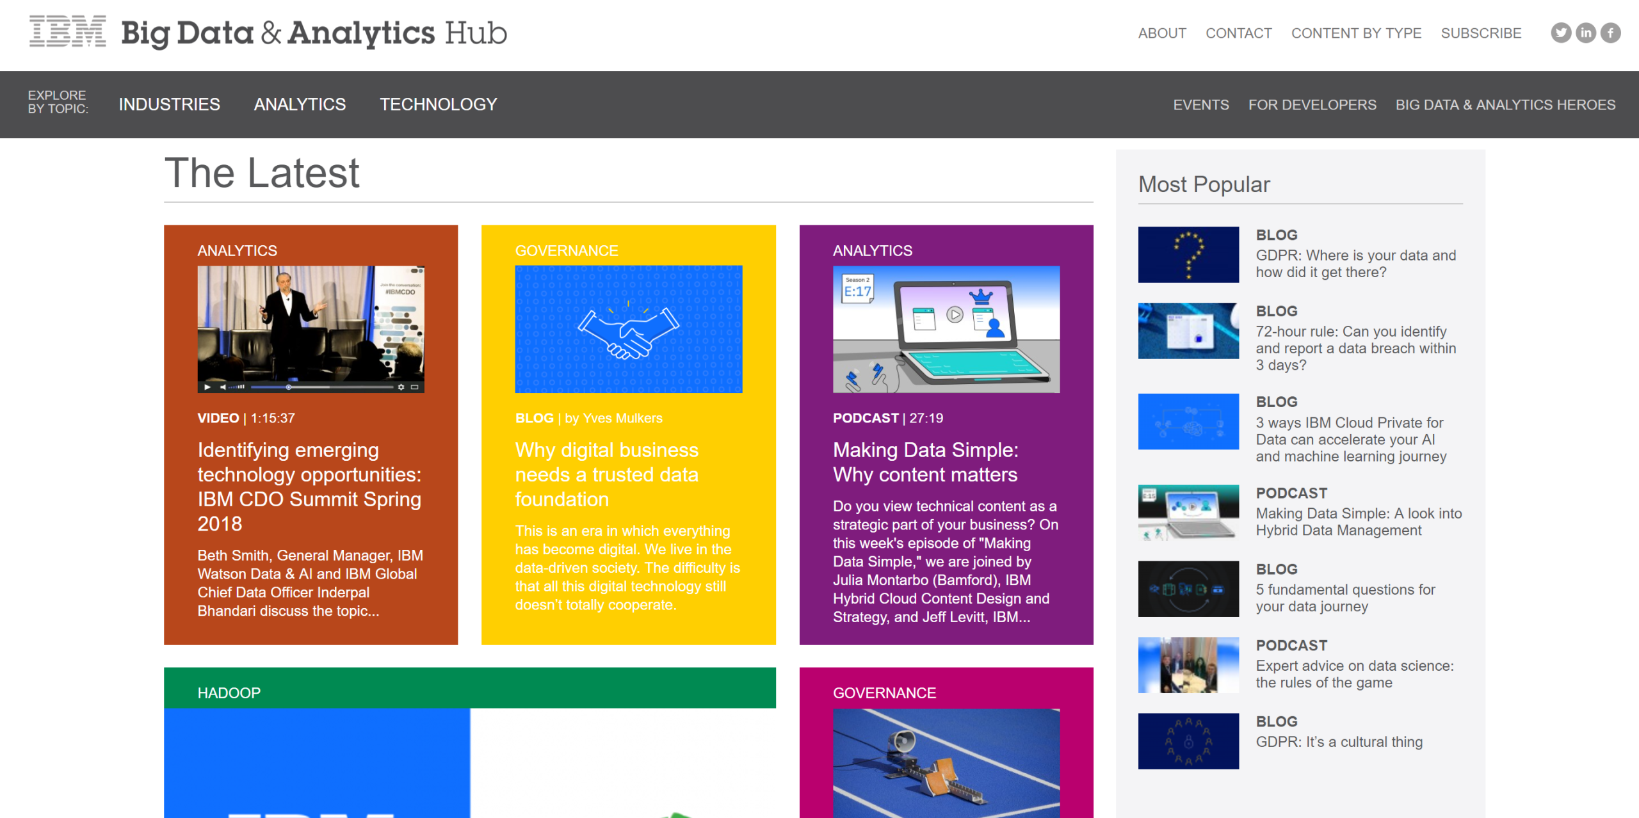Image resolution: width=1639 pixels, height=818 pixels.
Task: Open the Facebook social icon
Action: click(x=1611, y=33)
